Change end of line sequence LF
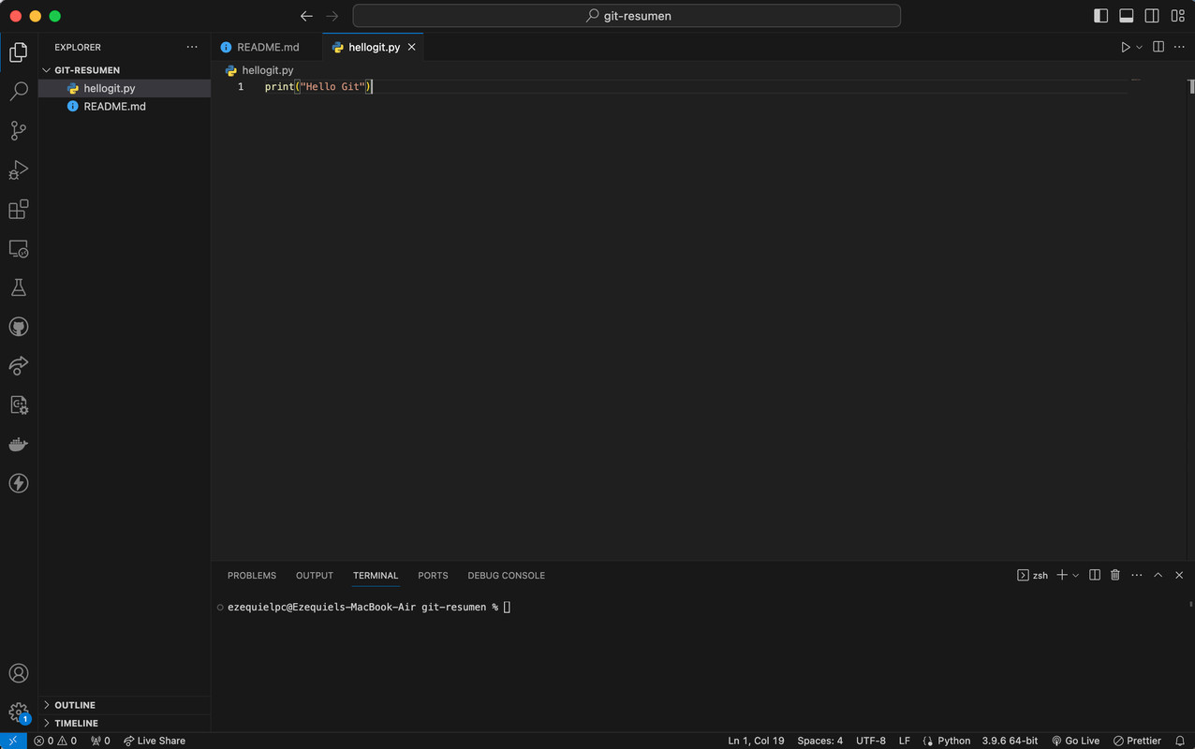This screenshot has height=749, width=1195. point(905,741)
